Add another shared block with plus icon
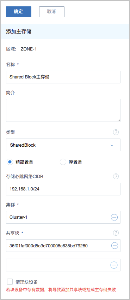The height and width of the screenshot is (300, 130). pos(114,265)
